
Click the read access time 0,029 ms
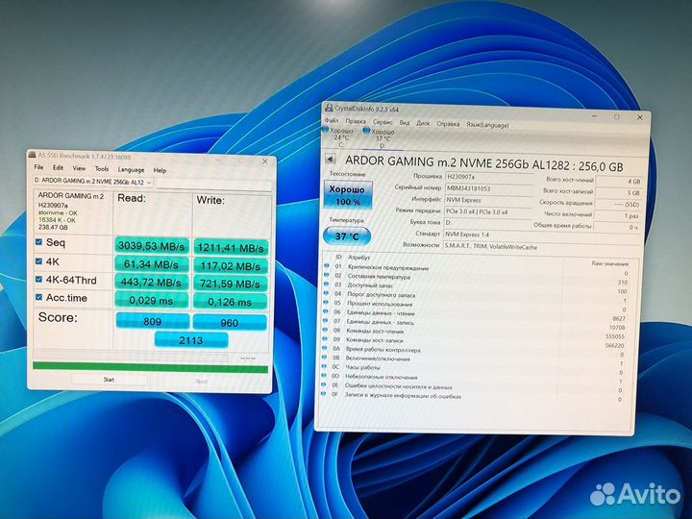tap(152, 301)
